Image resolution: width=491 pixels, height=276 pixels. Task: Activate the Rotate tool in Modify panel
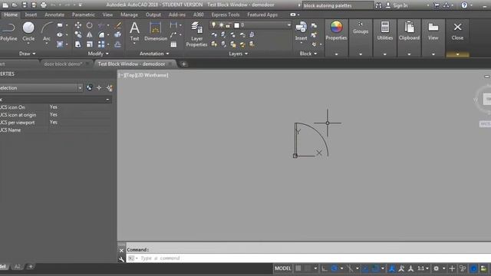pos(90,25)
